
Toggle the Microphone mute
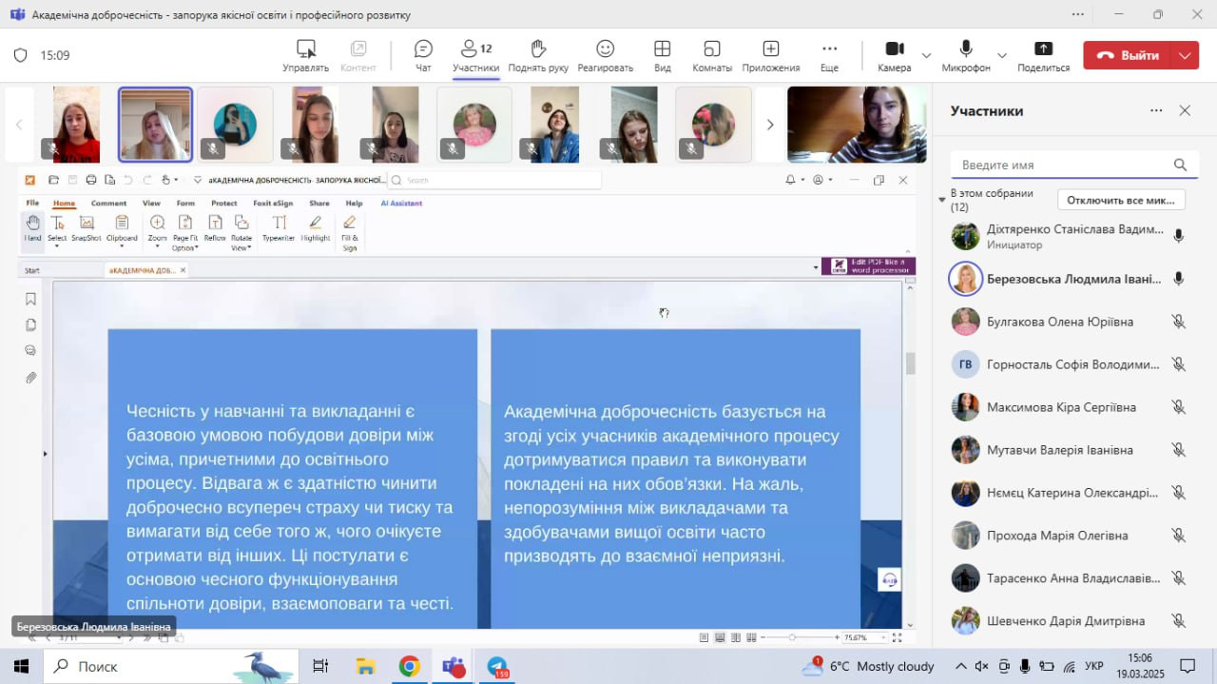pyautogui.click(x=966, y=55)
